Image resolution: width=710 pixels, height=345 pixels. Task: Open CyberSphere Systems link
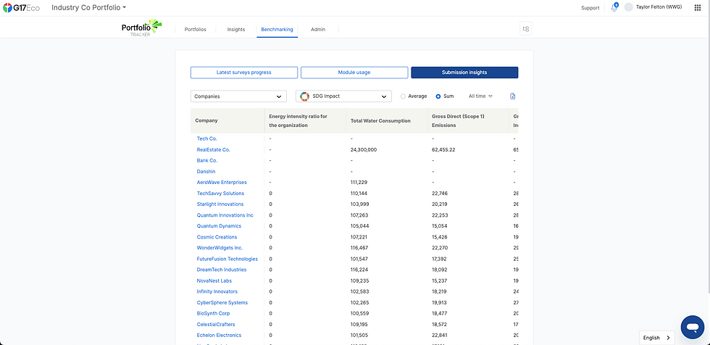[222, 302]
